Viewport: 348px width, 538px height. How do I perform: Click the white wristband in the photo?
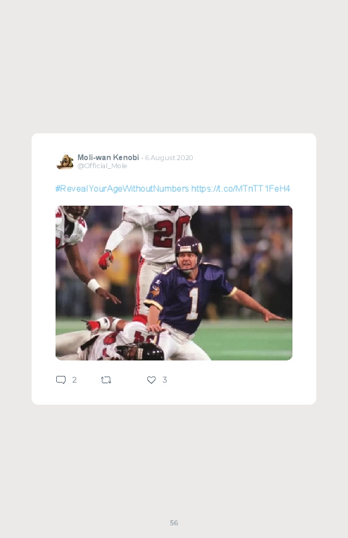tap(93, 285)
